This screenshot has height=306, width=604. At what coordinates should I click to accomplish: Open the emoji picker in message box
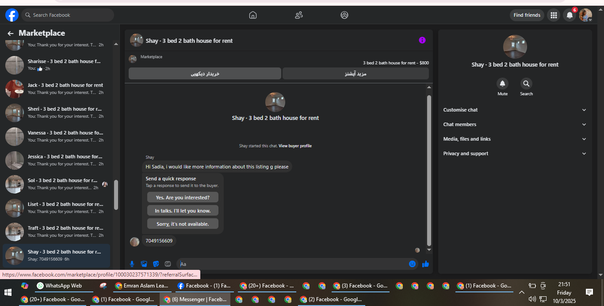412,264
